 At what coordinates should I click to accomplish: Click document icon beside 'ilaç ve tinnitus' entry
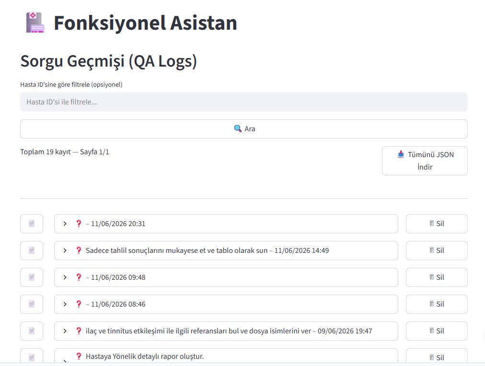pyautogui.click(x=32, y=331)
